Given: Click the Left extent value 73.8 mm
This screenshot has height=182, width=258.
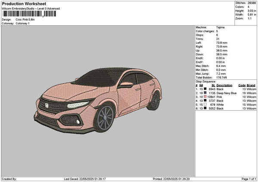Looking at the screenshot, I should pyautogui.click(x=221, y=42).
